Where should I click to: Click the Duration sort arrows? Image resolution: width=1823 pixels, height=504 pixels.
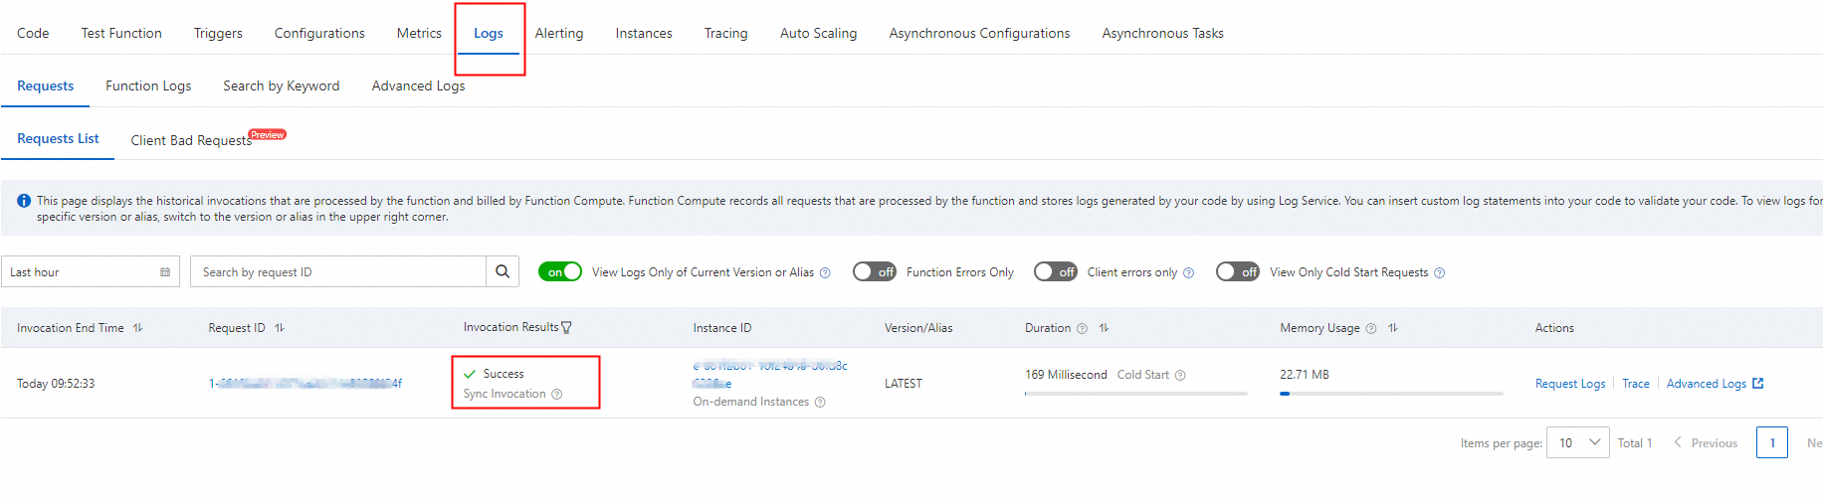pyautogui.click(x=1105, y=328)
